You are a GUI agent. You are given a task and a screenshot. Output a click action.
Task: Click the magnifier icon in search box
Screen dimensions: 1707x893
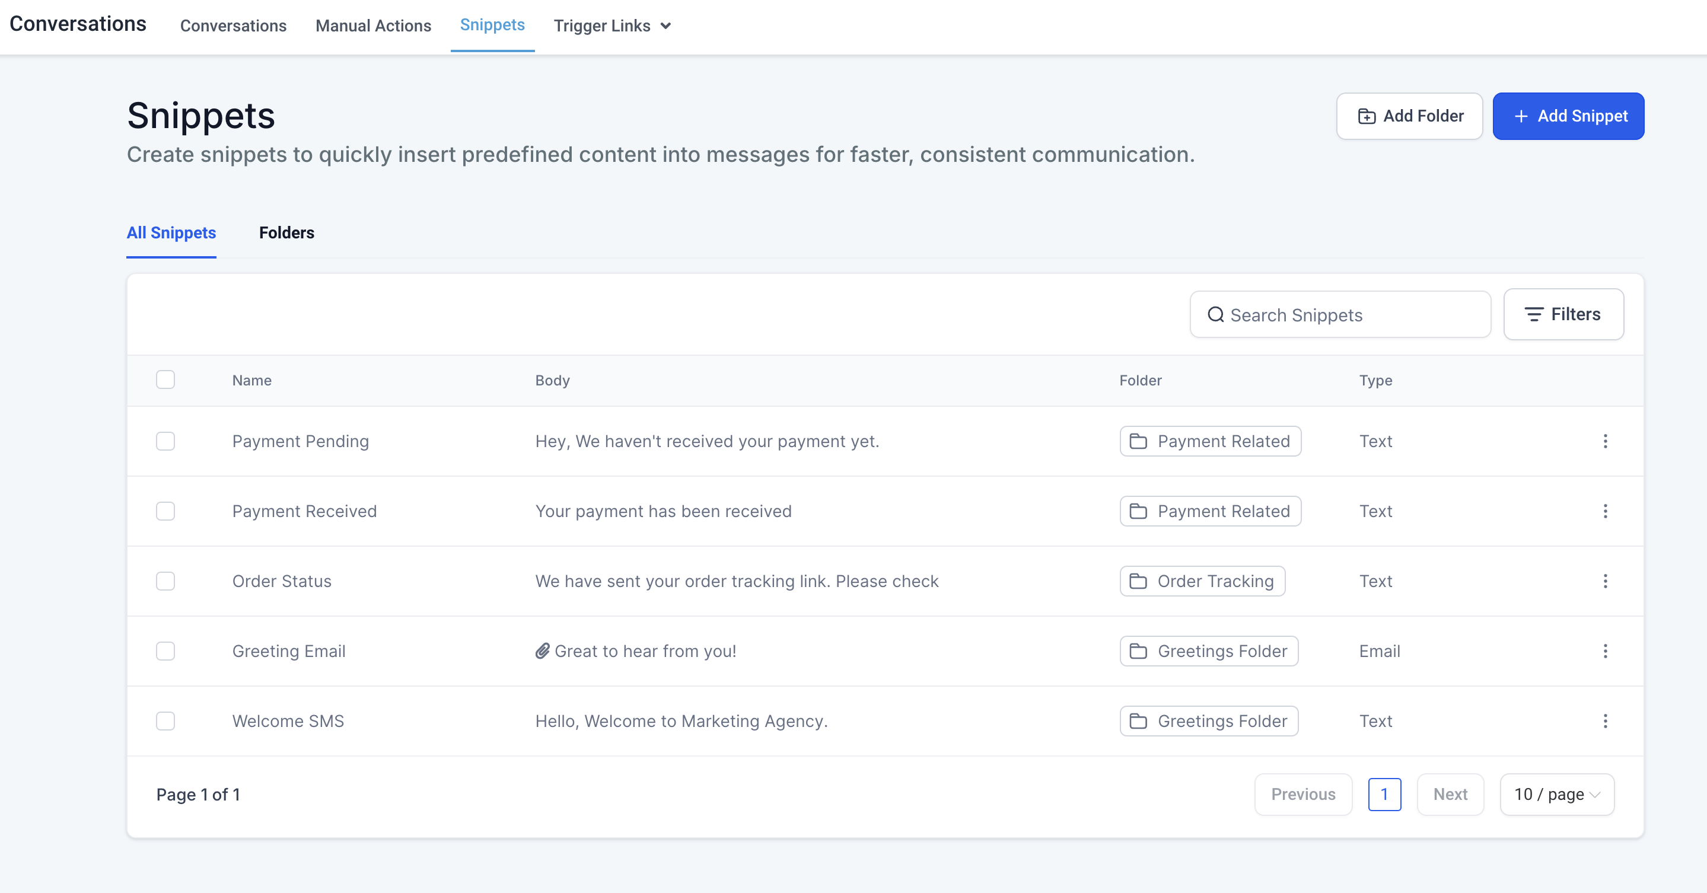click(x=1215, y=315)
